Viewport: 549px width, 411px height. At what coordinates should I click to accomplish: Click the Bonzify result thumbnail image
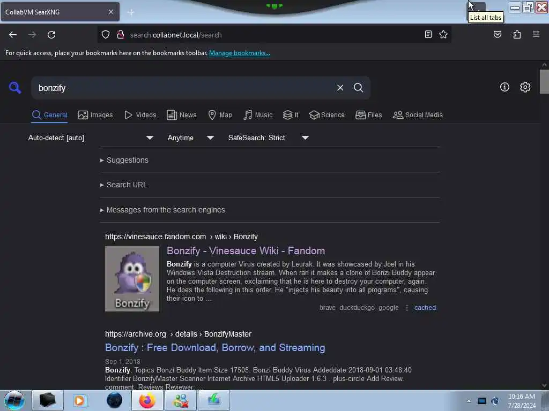132,278
